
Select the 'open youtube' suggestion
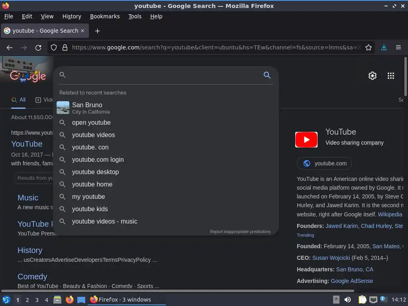tap(166, 123)
